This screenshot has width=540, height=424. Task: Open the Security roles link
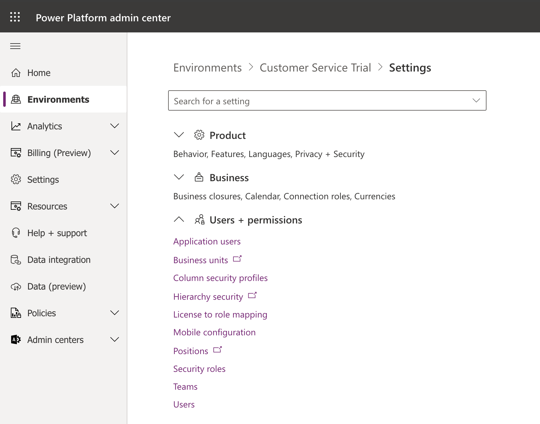pyautogui.click(x=199, y=369)
